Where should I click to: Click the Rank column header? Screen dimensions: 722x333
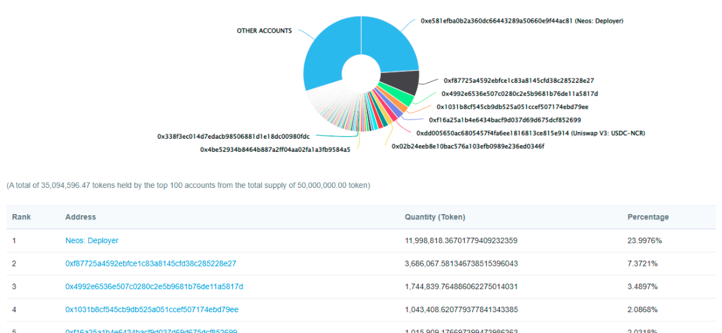coord(21,217)
